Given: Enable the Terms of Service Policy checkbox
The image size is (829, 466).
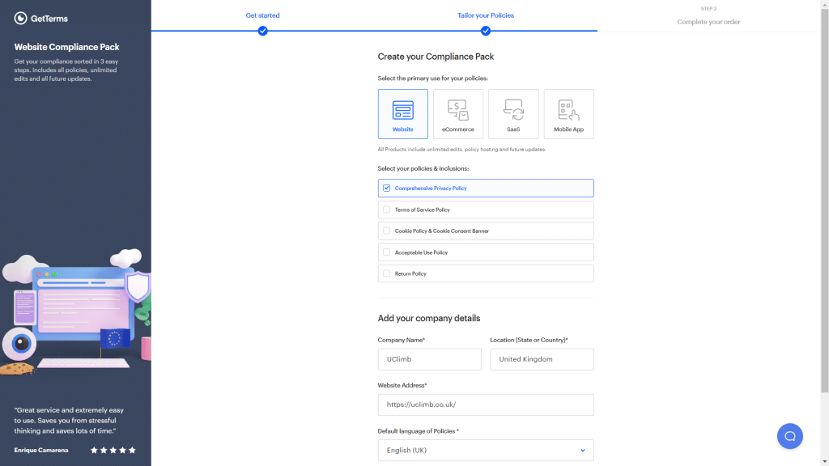Looking at the screenshot, I should click(387, 210).
